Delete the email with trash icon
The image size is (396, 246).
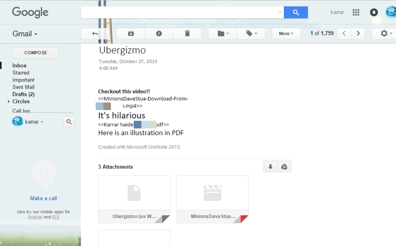pos(187,33)
